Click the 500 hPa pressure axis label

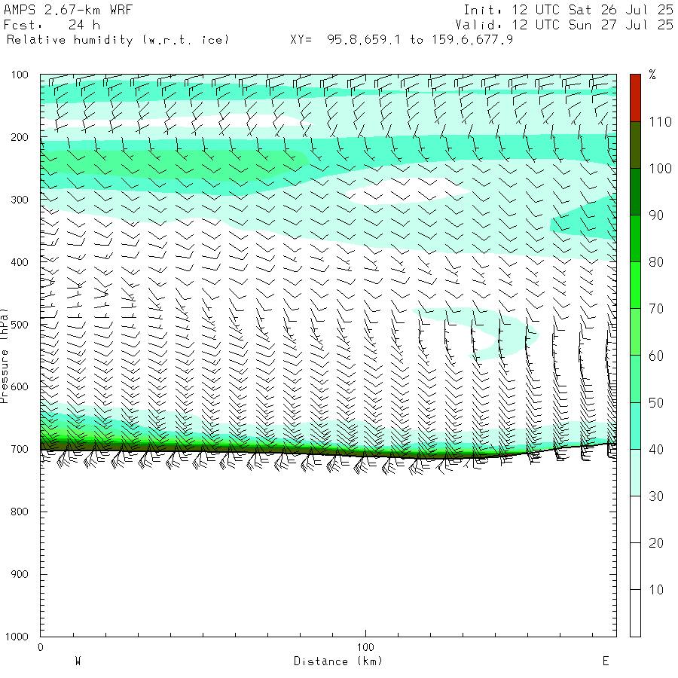(x=20, y=325)
